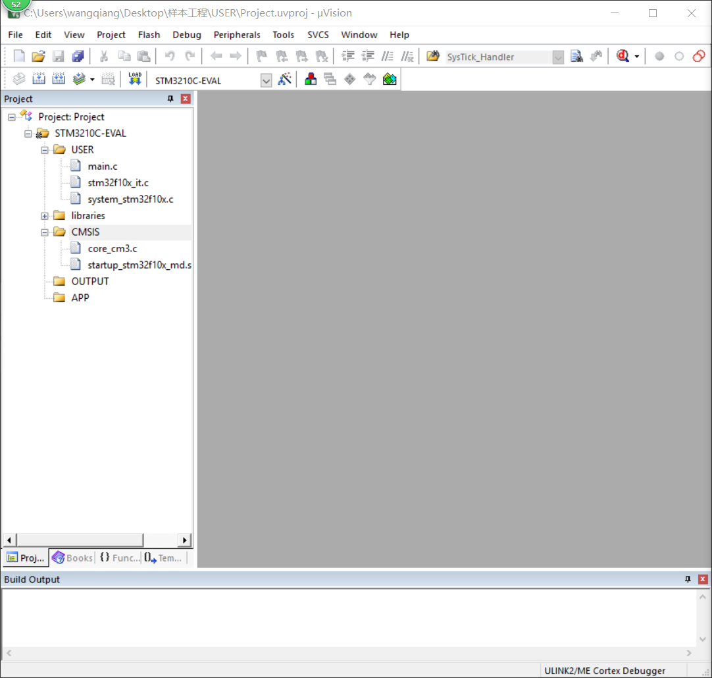
Task: Create a new file with New icon
Action: [x=18, y=57]
